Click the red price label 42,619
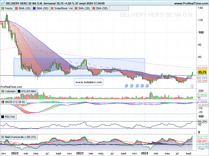The height and width of the screenshot is (156, 209). pos(202,68)
